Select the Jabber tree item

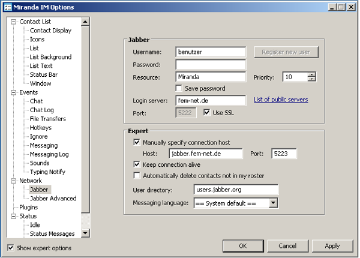(x=39, y=190)
